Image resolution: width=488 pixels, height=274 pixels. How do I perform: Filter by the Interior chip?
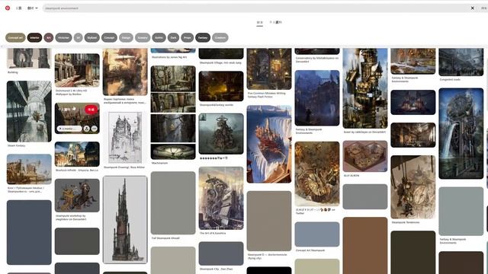coord(34,37)
